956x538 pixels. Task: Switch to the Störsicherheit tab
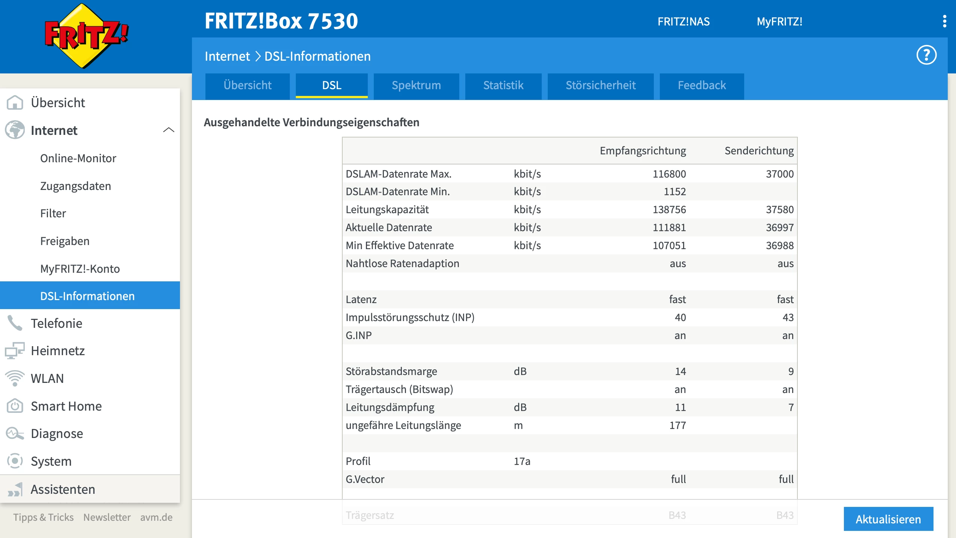[x=600, y=85]
